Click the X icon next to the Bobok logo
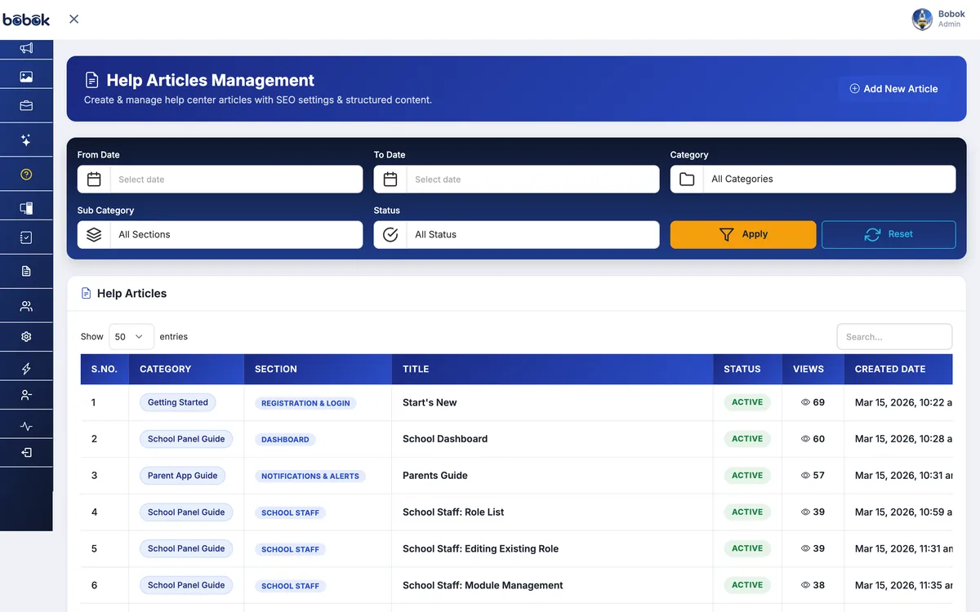980x612 pixels. click(73, 19)
